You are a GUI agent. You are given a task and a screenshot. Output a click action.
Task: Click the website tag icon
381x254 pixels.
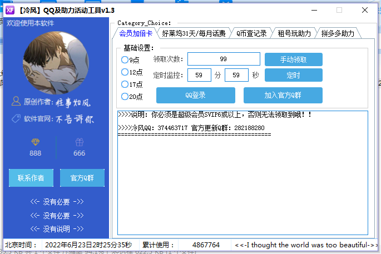(16, 118)
